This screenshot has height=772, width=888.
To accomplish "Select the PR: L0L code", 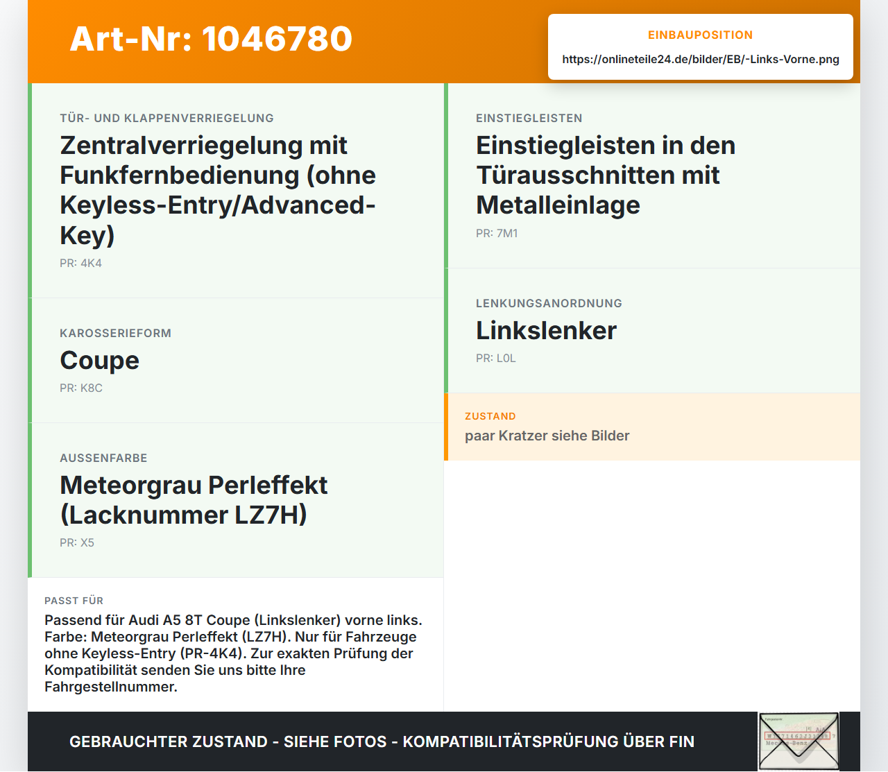I will 496,358.
